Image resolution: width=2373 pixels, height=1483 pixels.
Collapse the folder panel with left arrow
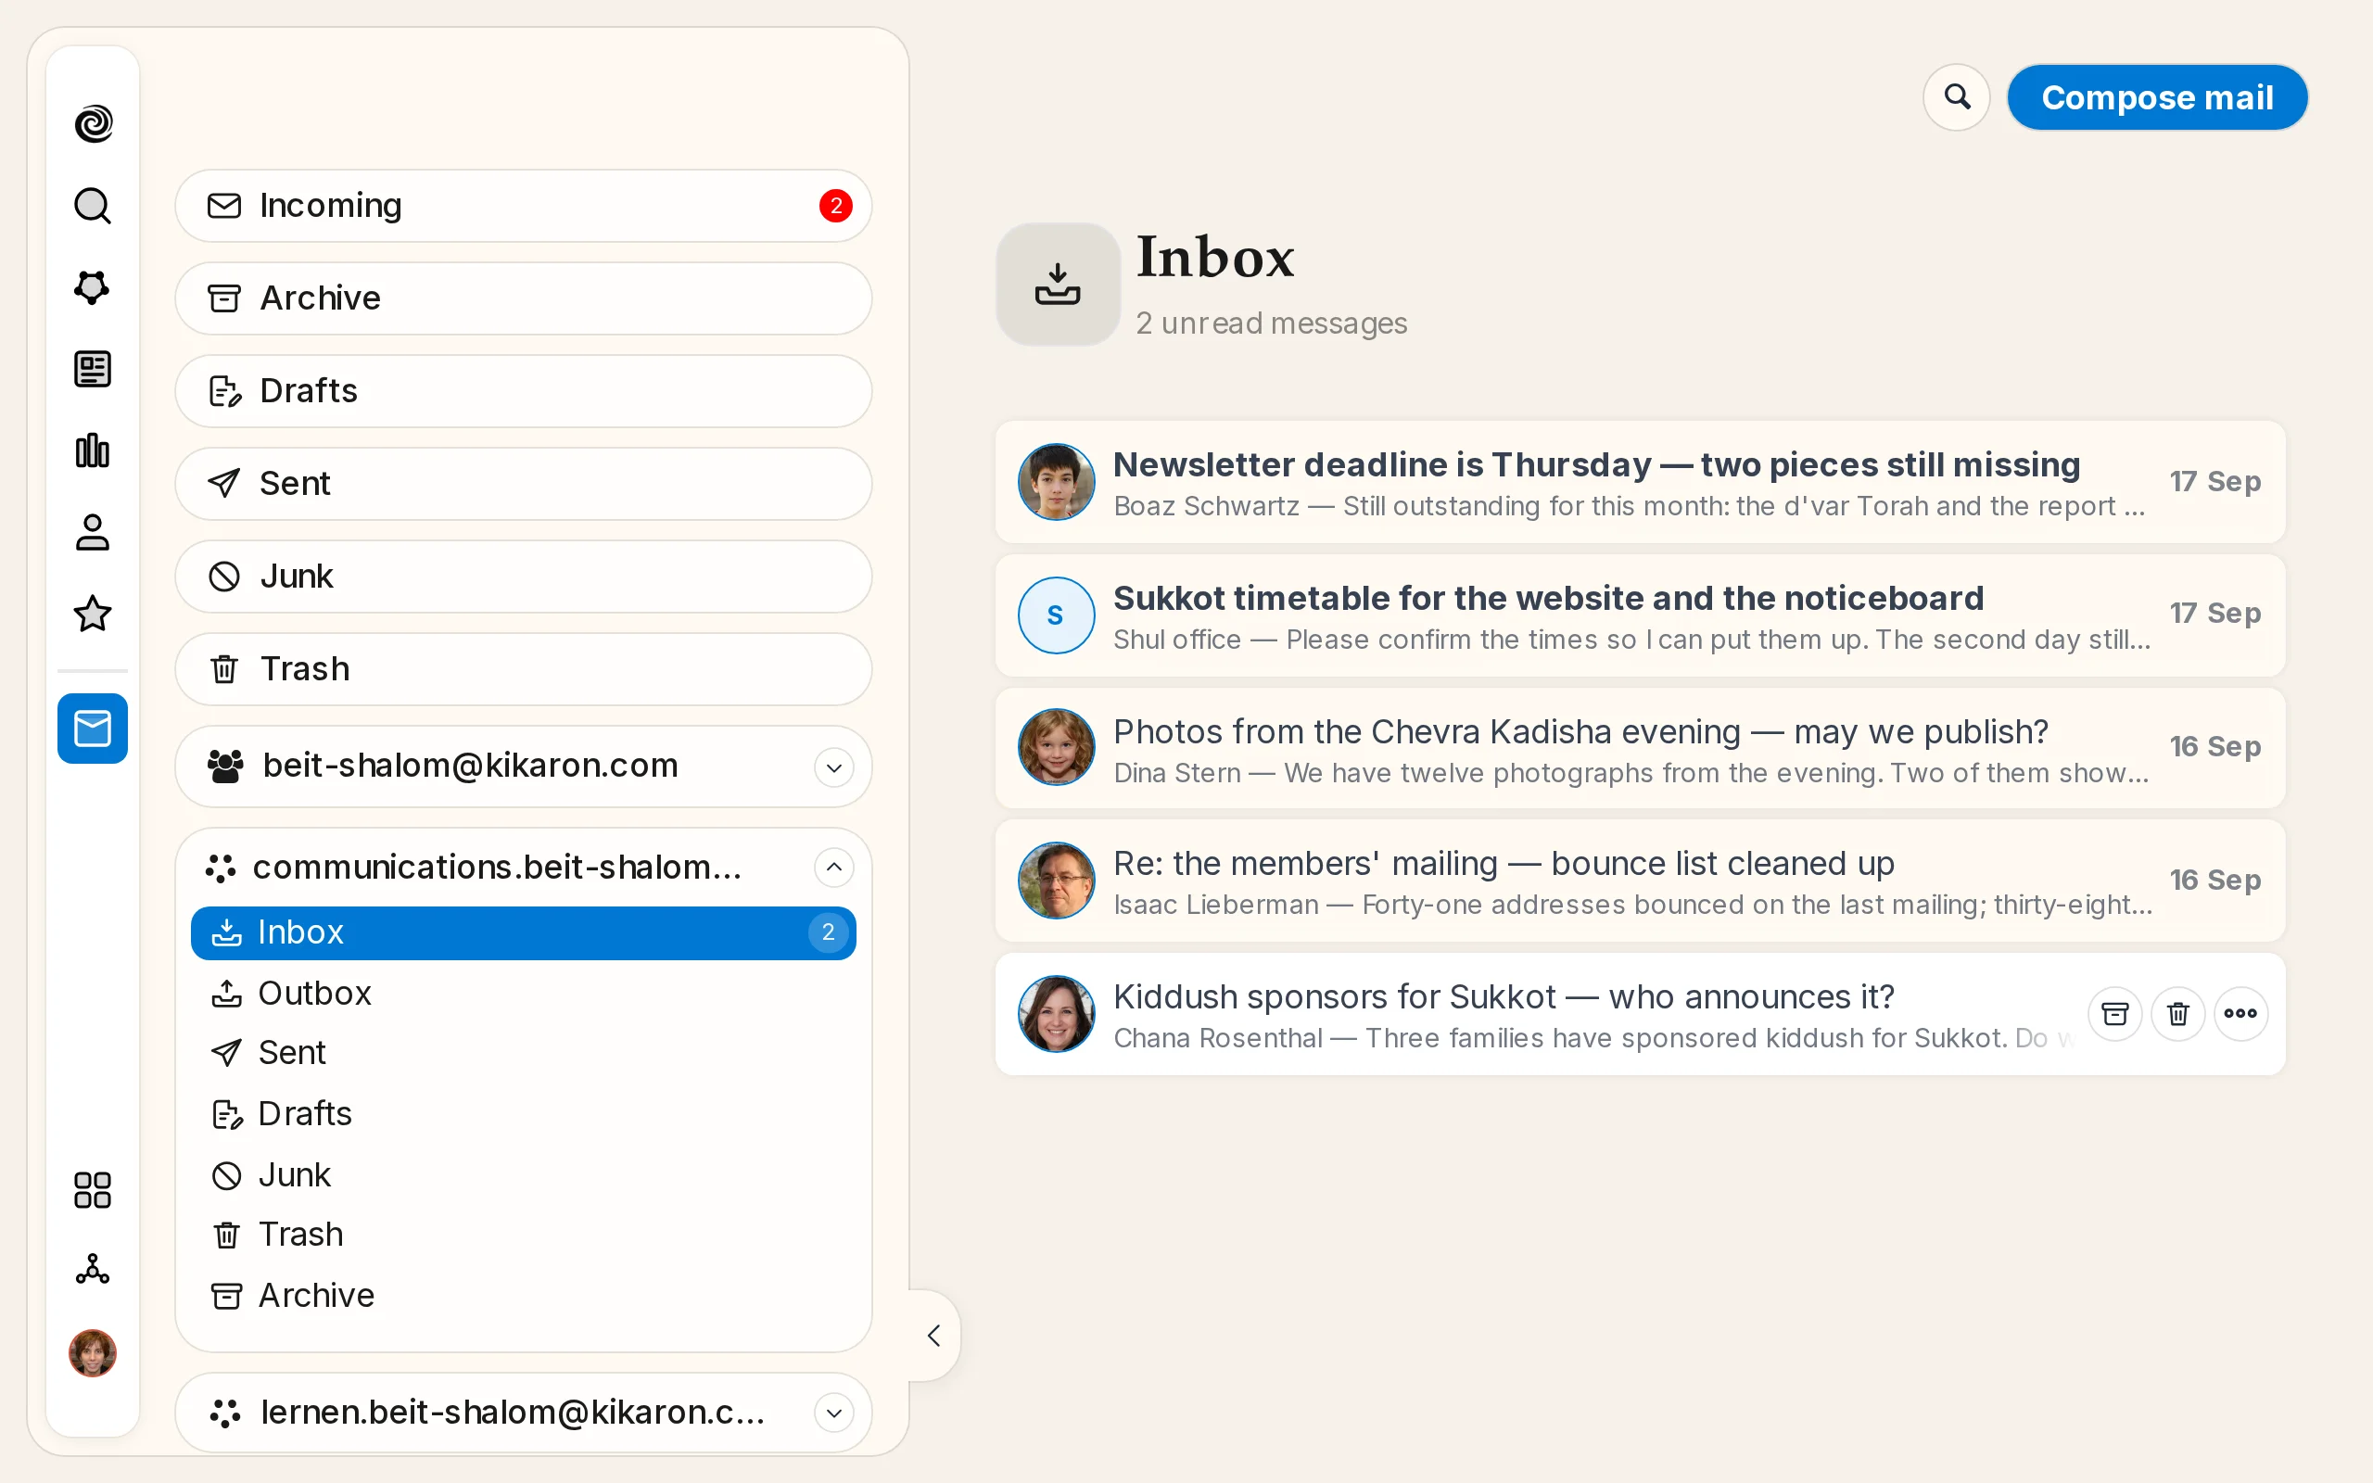933,1336
